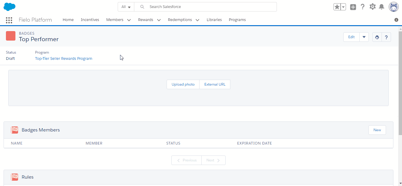Click the External URL button
402x186 pixels.
coord(215,84)
